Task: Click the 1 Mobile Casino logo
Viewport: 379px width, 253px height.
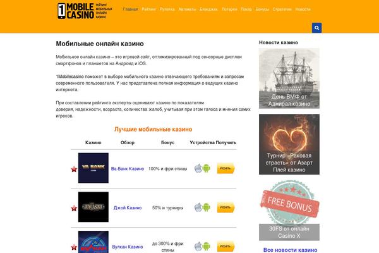Action: (x=85, y=11)
